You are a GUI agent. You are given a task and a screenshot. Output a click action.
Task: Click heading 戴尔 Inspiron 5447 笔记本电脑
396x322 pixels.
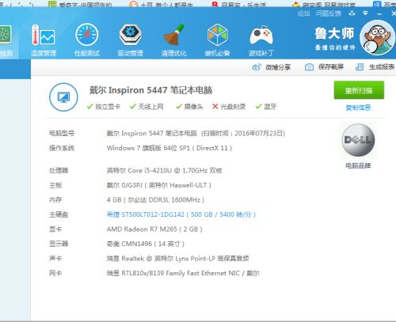(150, 90)
